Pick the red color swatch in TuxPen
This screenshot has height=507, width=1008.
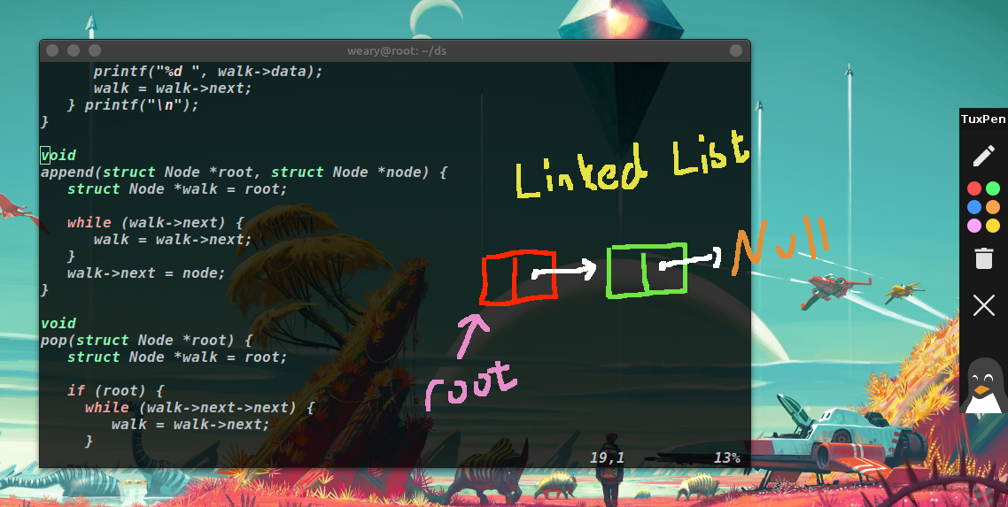pyautogui.click(x=974, y=188)
